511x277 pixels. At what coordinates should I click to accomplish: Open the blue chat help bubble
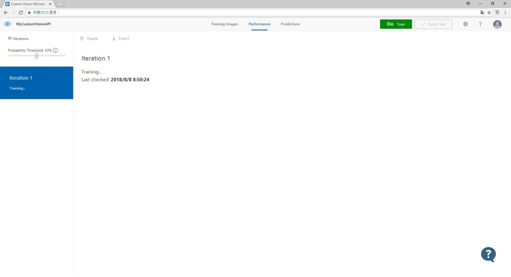(x=488, y=255)
